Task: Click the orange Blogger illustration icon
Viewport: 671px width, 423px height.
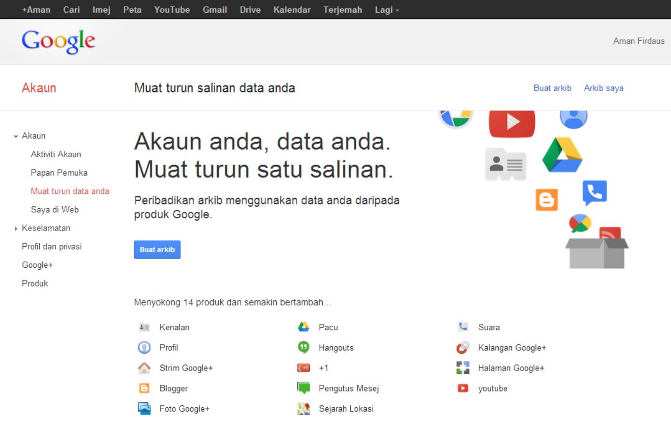Action: tap(547, 200)
